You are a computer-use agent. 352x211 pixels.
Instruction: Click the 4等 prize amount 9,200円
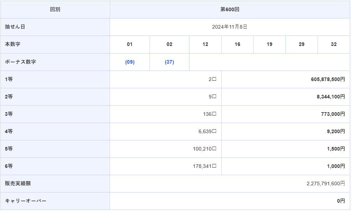pos(336,132)
